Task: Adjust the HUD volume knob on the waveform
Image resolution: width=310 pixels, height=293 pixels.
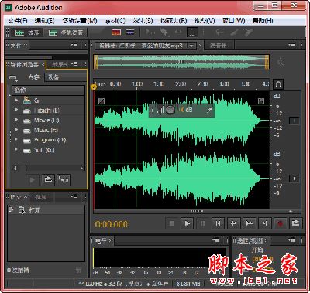Action: tap(170, 110)
